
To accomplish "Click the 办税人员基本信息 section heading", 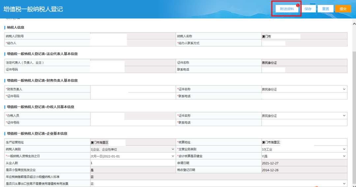I will click(x=41, y=107).
